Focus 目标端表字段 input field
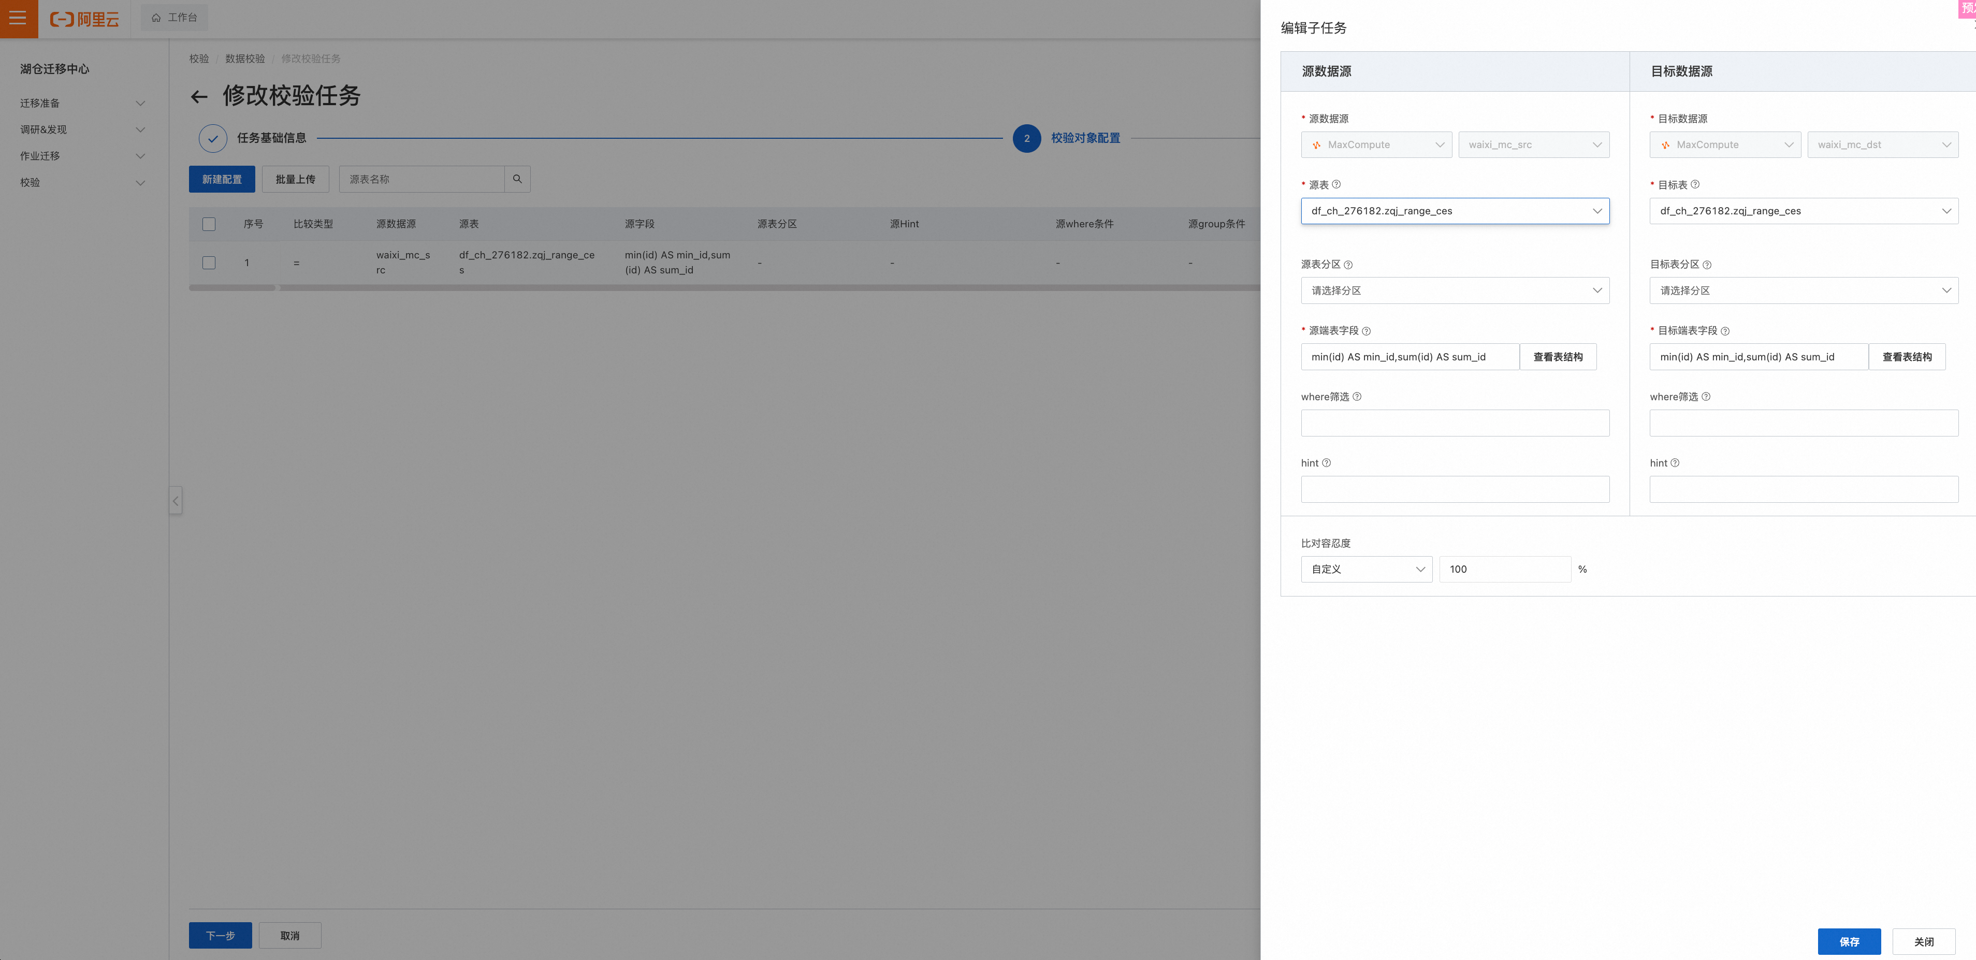 (x=1759, y=357)
